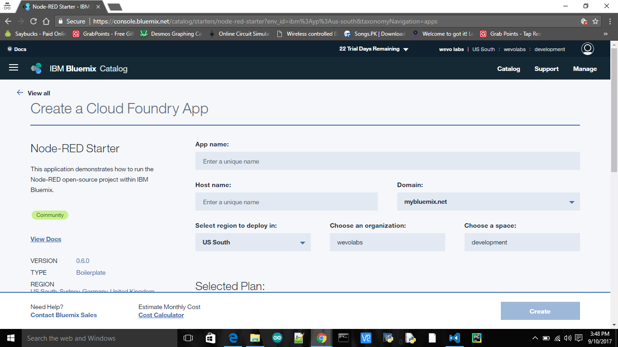Expand the 22 Trial Days Remaining dropdown

click(374, 49)
